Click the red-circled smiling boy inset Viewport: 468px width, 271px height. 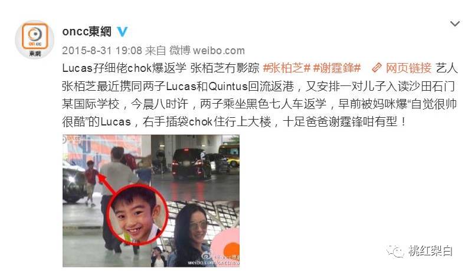click(138, 214)
